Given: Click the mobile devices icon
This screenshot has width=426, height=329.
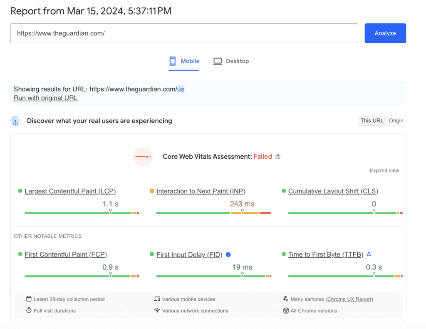Looking at the screenshot, I should coord(157,299).
